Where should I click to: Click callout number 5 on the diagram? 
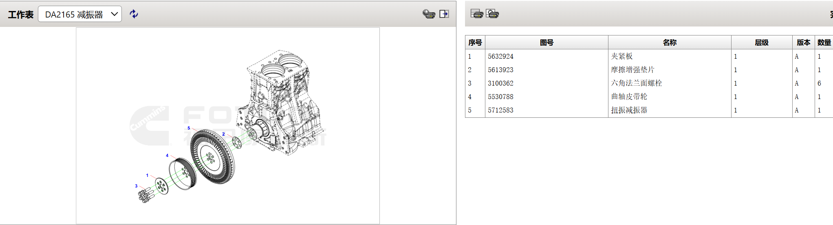[189, 128]
